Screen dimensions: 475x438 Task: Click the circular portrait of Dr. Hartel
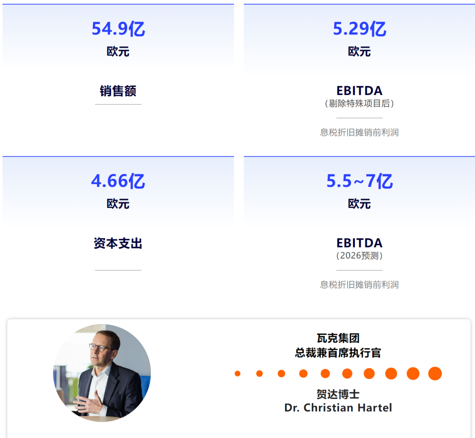[102, 373]
